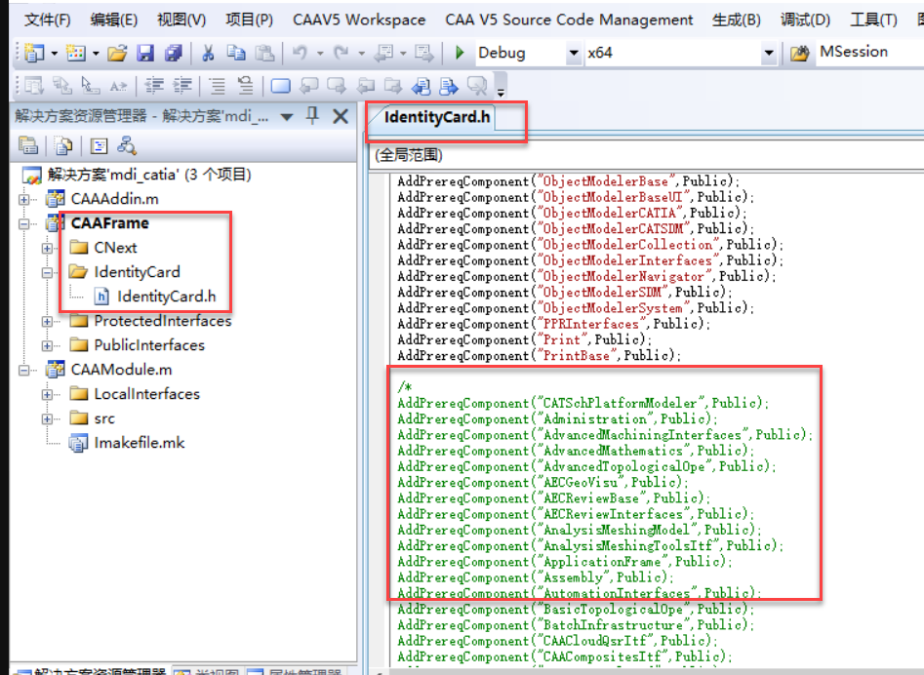Expand the x64 platform dropdown
Image resolution: width=924 pixels, height=675 pixels.
tap(769, 54)
